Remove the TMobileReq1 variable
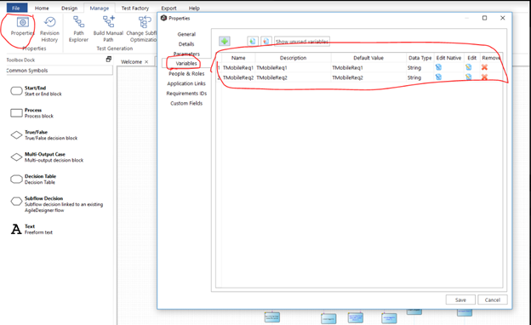 tap(484, 67)
